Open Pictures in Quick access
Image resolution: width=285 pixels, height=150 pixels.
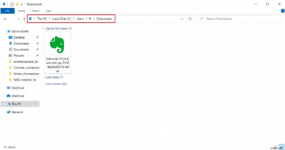(x=19, y=55)
